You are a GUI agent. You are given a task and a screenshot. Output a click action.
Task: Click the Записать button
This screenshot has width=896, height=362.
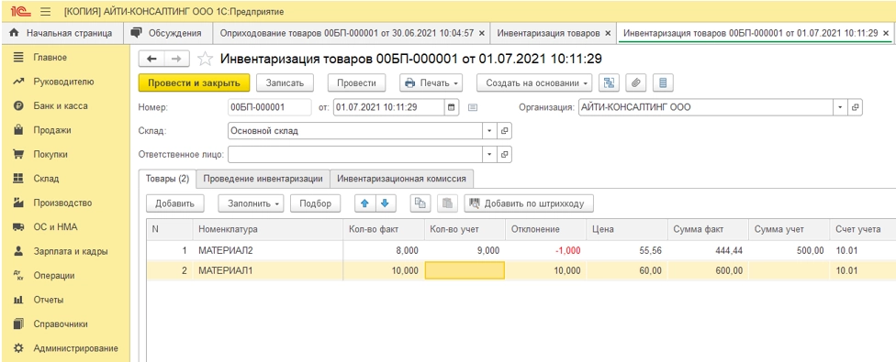285,82
